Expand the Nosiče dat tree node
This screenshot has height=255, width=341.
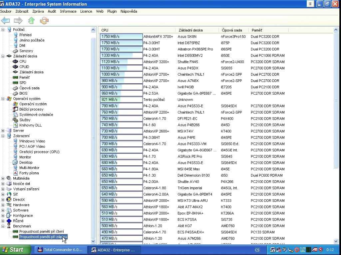[x=3, y=184]
